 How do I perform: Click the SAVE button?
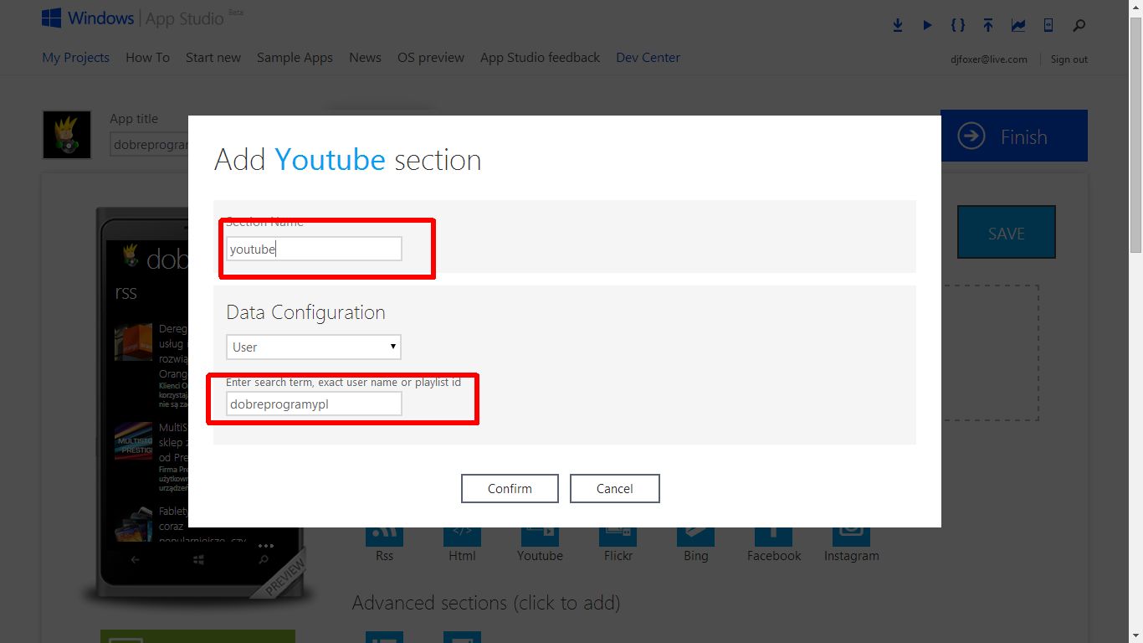[1007, 232]
